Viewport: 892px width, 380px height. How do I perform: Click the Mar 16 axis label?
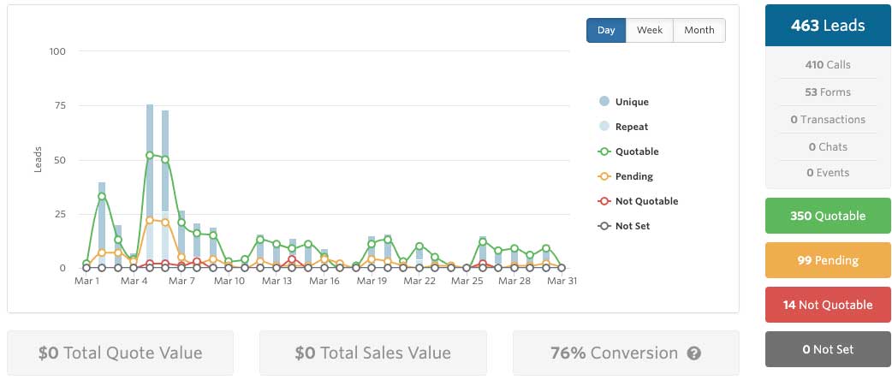click(x=324, y=281)
